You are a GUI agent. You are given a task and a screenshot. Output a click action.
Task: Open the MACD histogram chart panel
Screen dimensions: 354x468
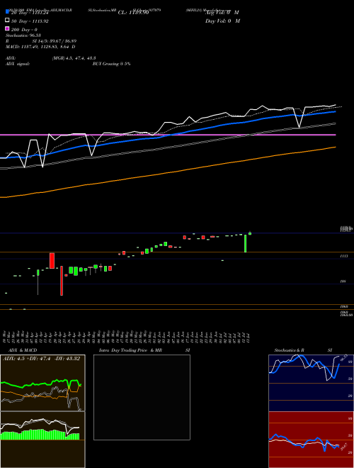click(42, 440)
